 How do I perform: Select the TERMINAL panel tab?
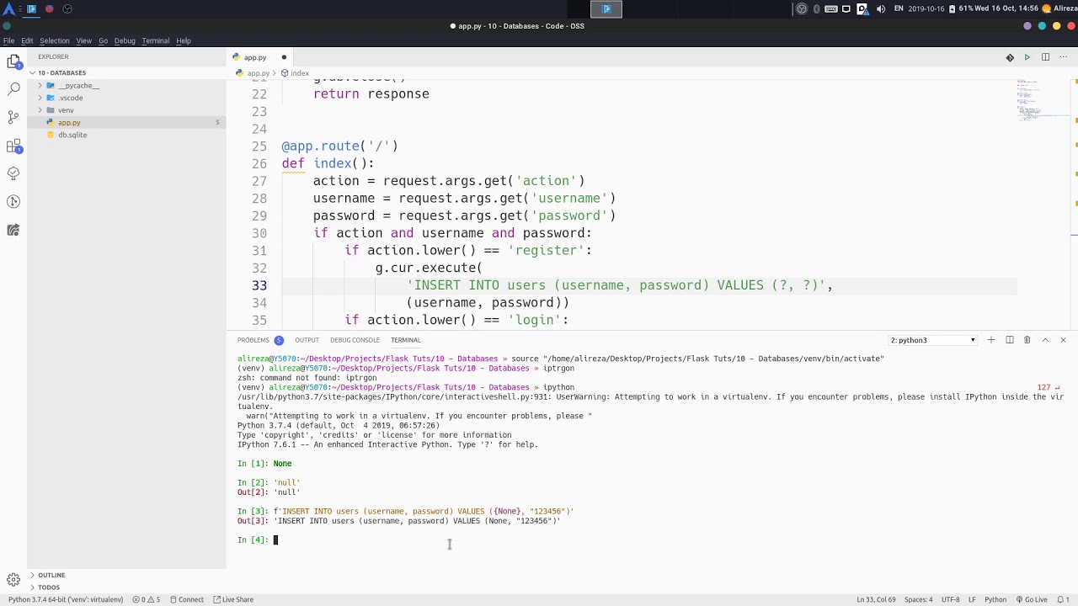406,340
